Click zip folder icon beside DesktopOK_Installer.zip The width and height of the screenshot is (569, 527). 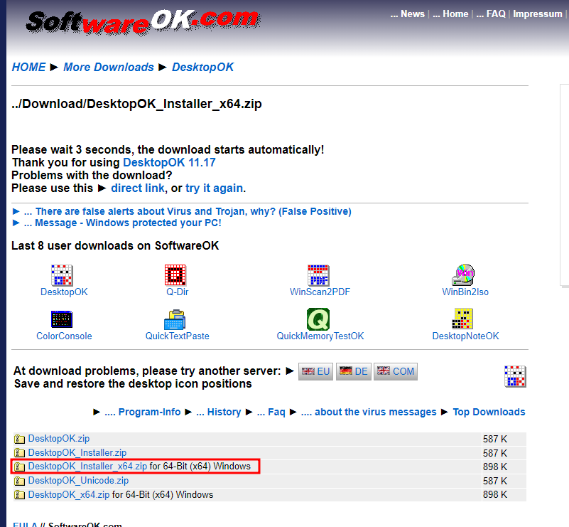click(19, 453)
